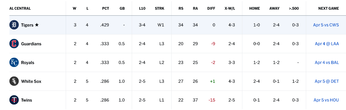Click the Chicago White Sox team logo
346x110 pixels.
[x=14, y=81]
